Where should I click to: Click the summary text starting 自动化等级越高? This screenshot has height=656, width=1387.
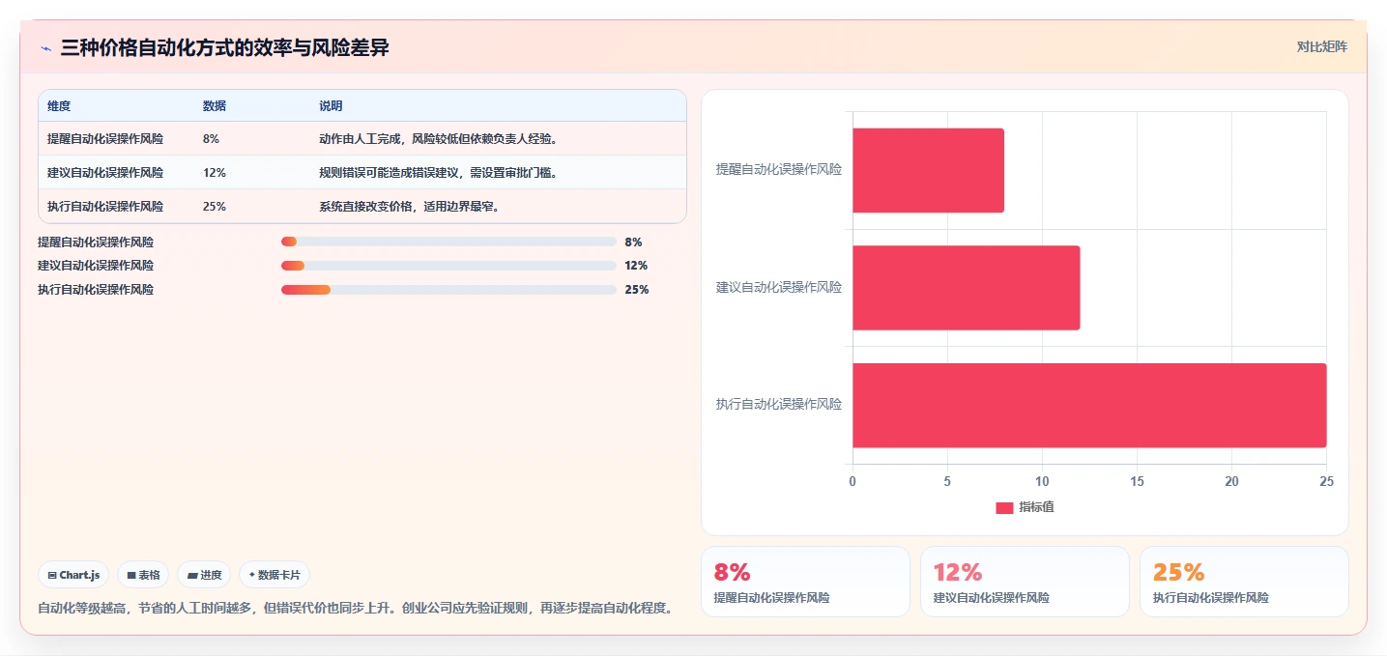(x=355, y=609)
